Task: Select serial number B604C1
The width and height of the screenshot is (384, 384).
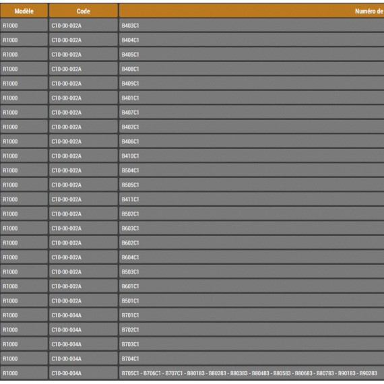Action: [130, 257]
